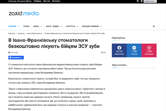166x111 pixels.
Task: Open Про нас in top bar
Action: pos(46,1)
